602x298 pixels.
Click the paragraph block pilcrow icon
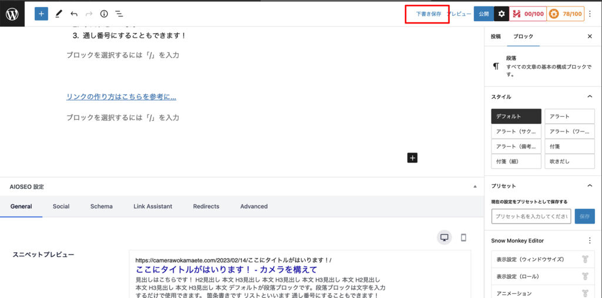point(496,66)
